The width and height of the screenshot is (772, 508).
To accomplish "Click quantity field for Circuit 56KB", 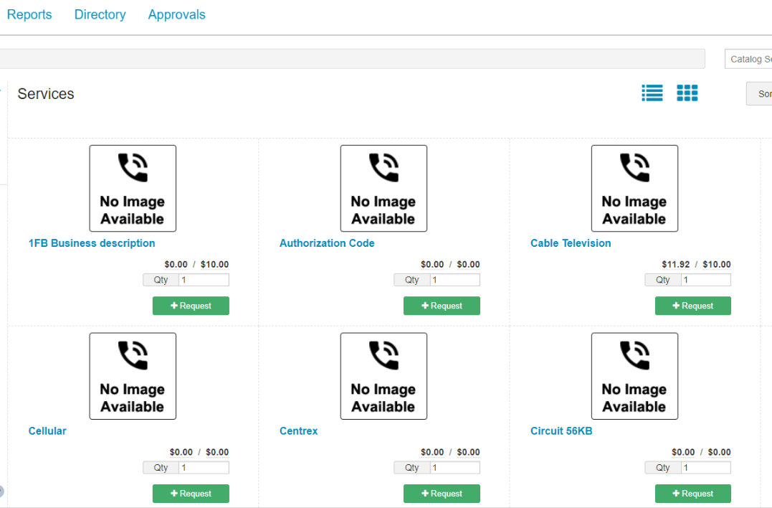I will pyautogui.click(x=705, y=468).
